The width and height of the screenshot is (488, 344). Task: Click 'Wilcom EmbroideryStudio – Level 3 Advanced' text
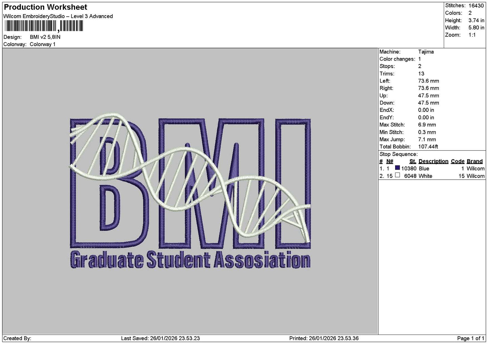(58, 16)
